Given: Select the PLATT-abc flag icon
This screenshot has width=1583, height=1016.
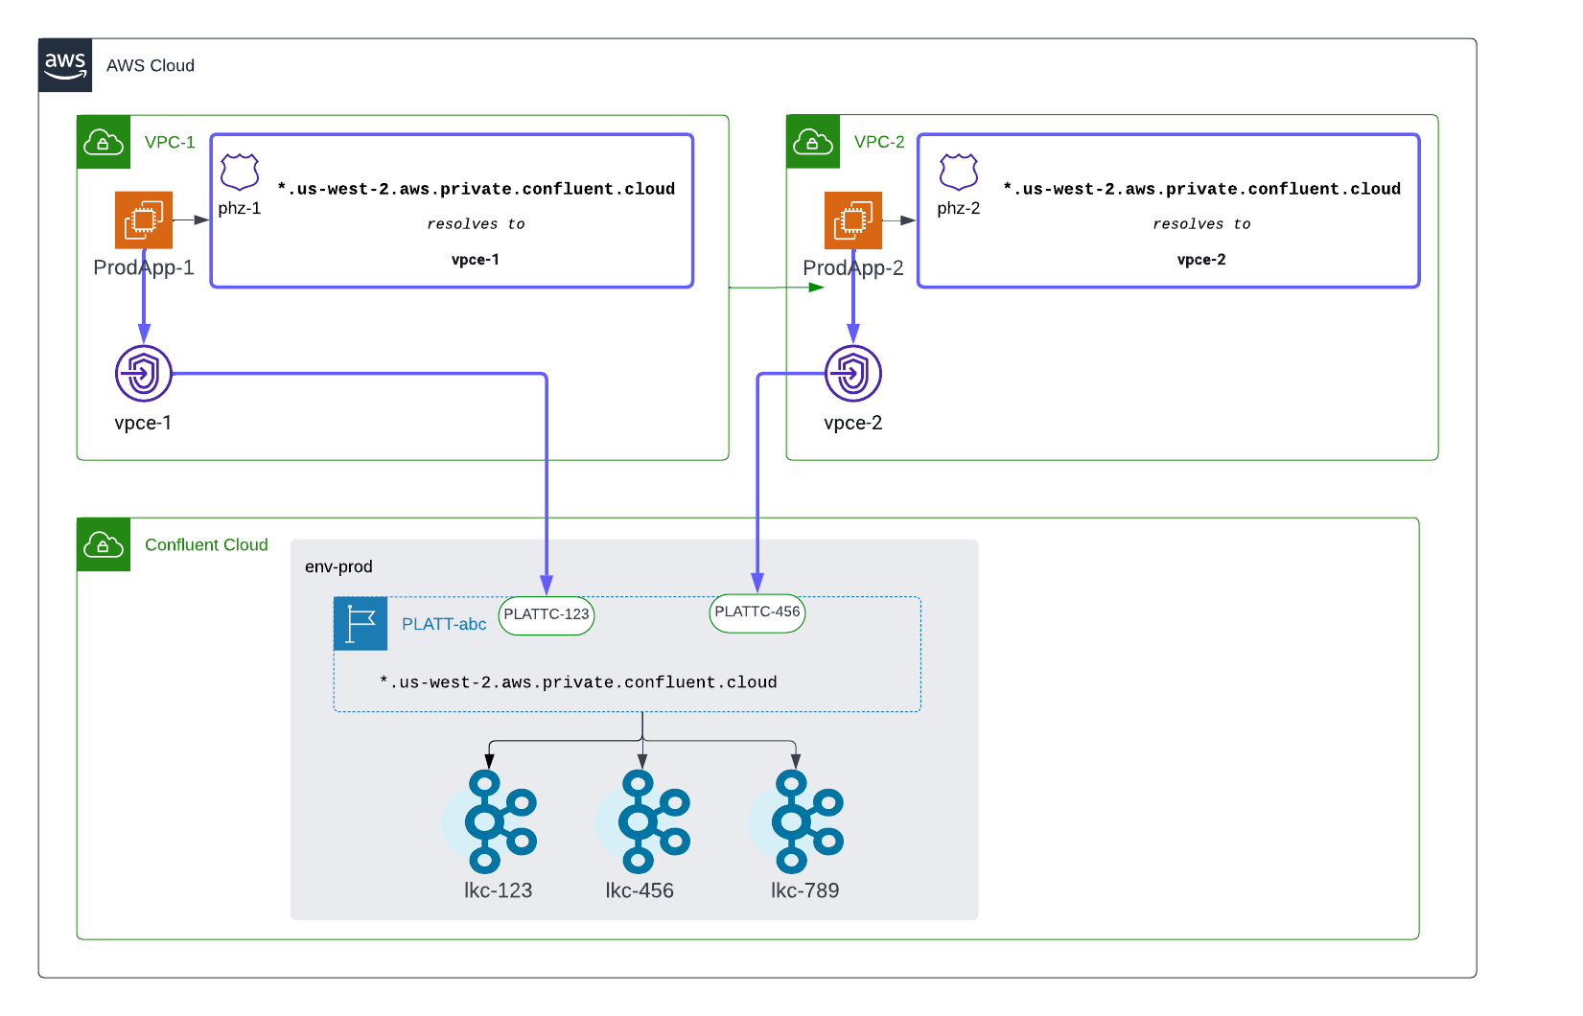Looking at the screenshot, I should point(360,623).
